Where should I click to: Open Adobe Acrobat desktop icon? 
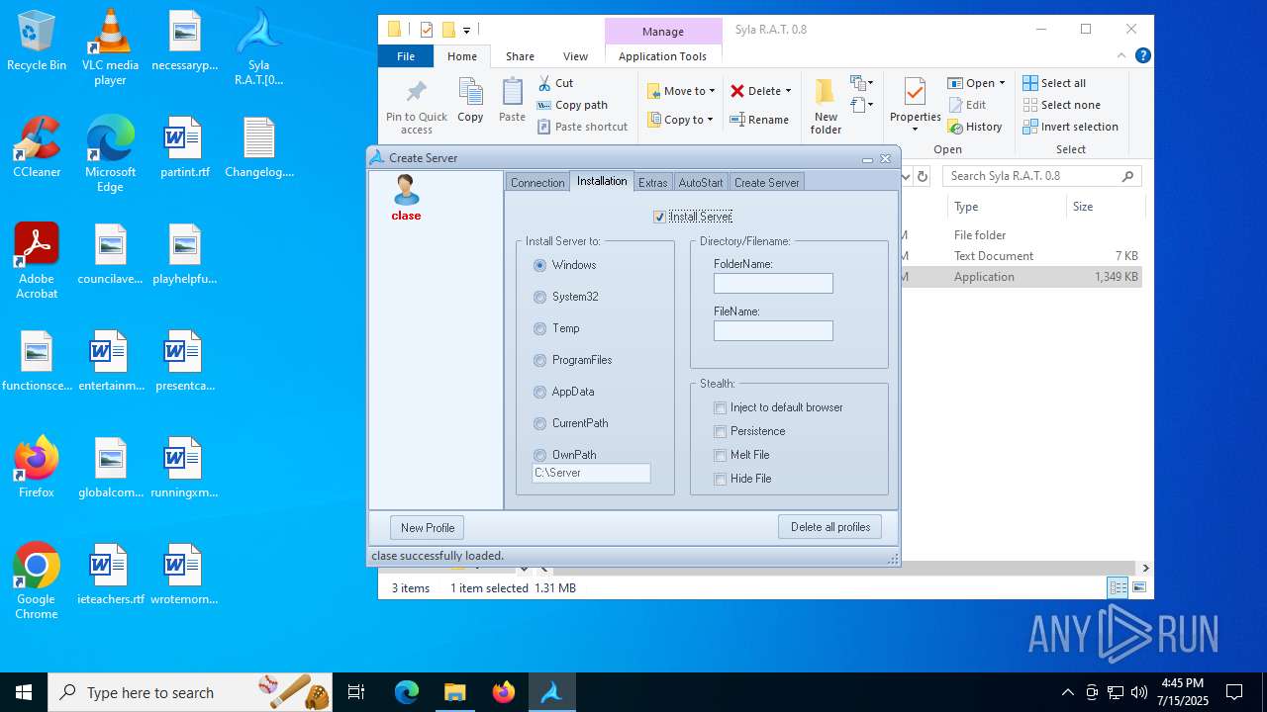[x=37, y=261]
